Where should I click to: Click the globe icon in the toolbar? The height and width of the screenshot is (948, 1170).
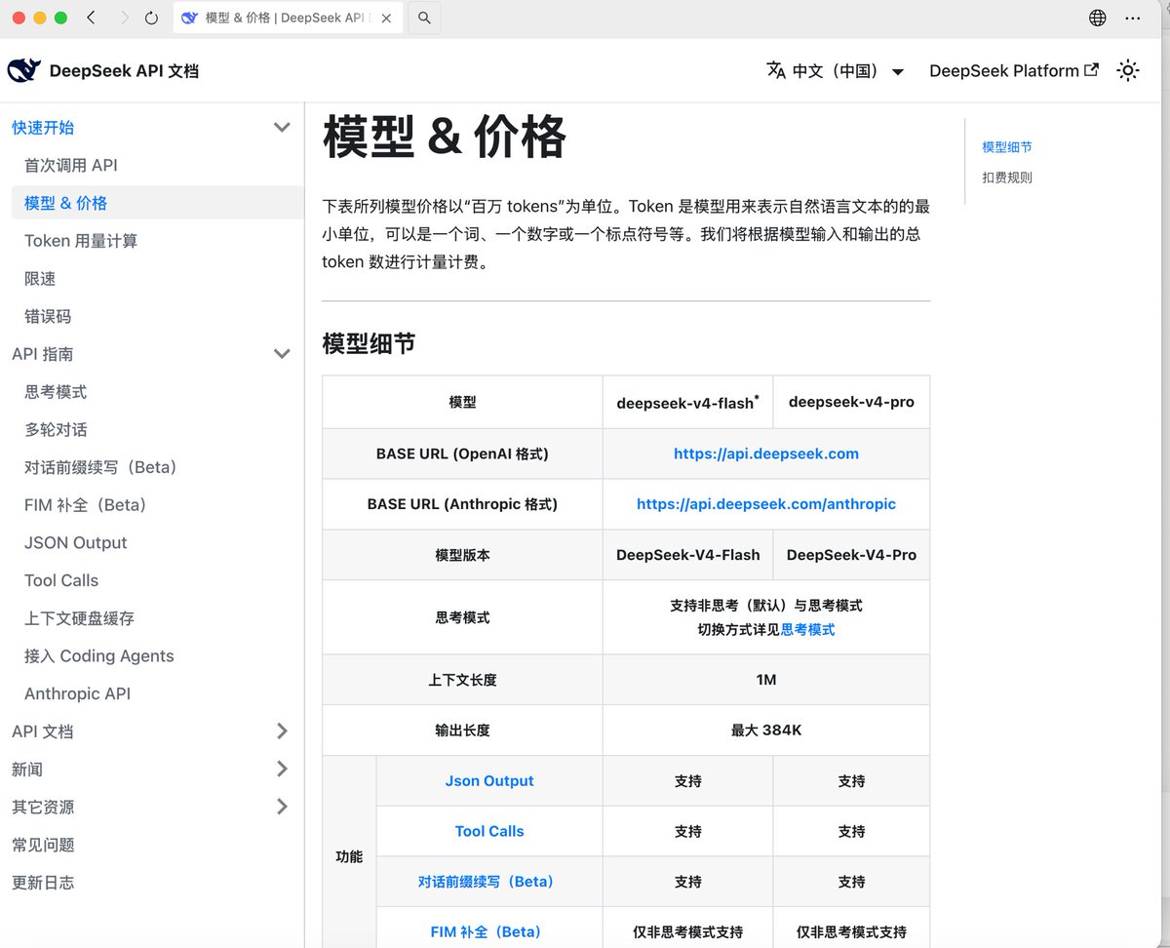(x=1097, y=17)
